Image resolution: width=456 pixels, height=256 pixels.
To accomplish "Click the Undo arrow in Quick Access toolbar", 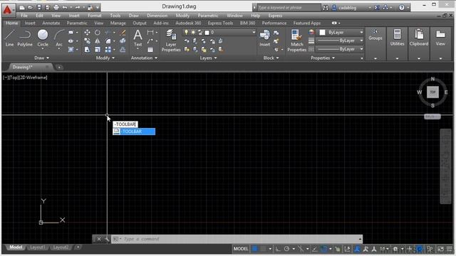I will pos(65,7).
